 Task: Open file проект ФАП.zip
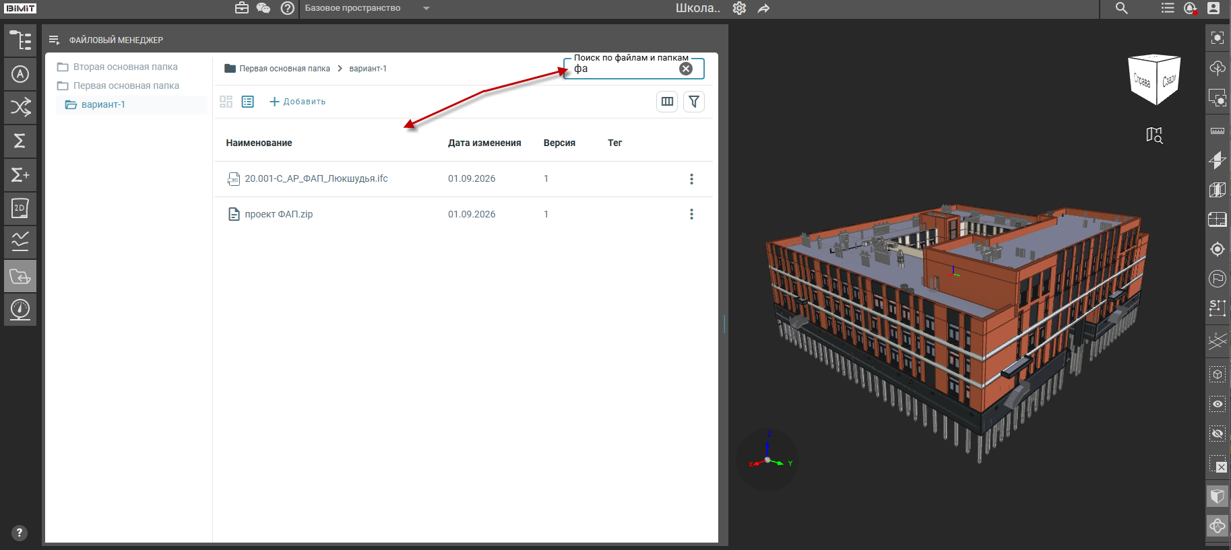point(278,214)
